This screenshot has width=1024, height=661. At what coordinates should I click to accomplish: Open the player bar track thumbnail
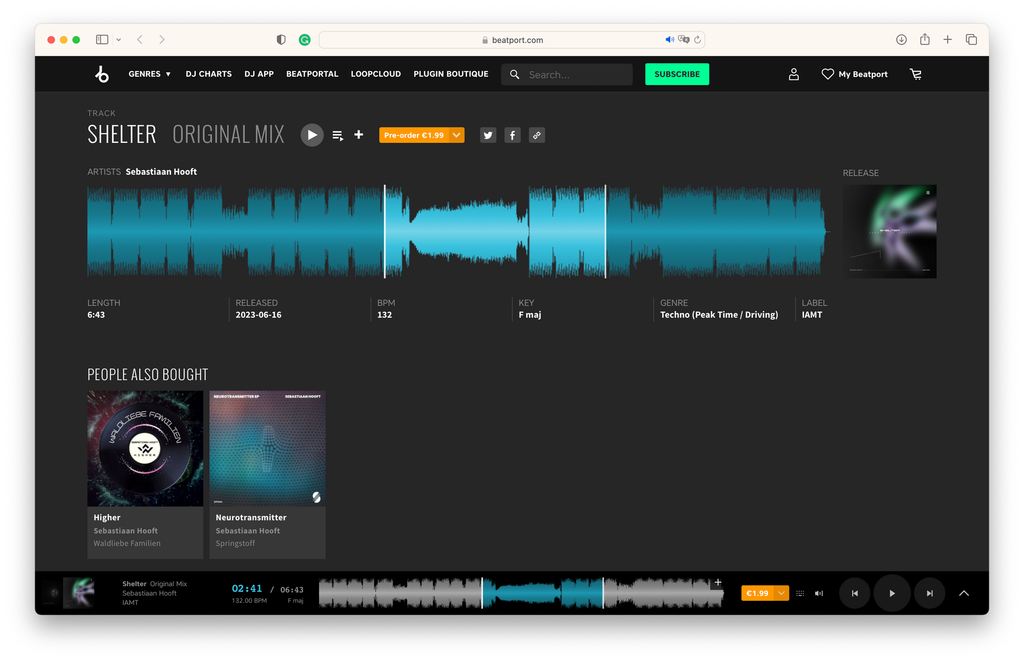[78, 593]
